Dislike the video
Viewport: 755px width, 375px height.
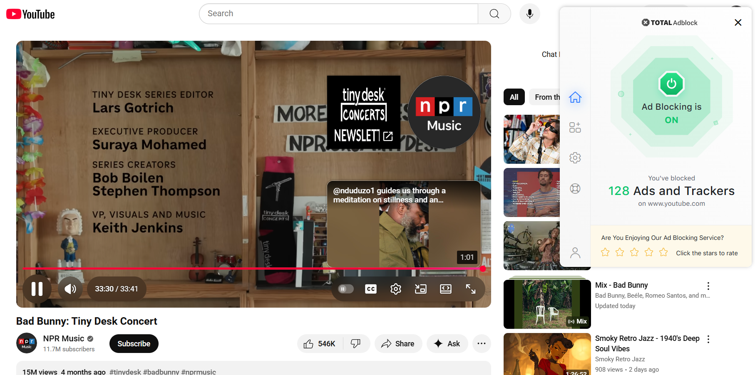[x=356, y=344]
